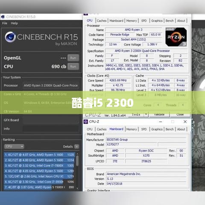Image resolution: width=205 pixels, height=205 pixels.
Task: Select ranking entry 3 Intel Core i7-7800X
Action: pyautogui.click(x=39, y=166)
